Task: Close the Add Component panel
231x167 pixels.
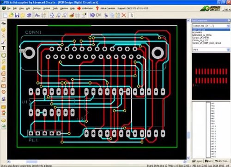Action: coord(229,20)
